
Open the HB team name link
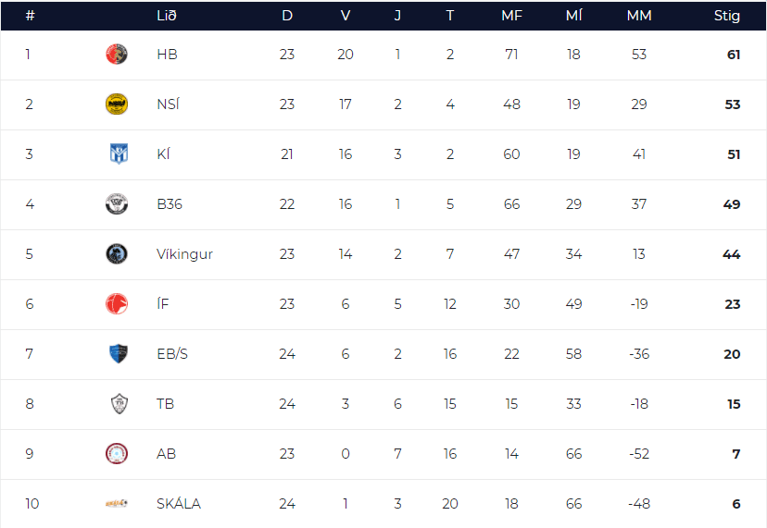point(167,55)
